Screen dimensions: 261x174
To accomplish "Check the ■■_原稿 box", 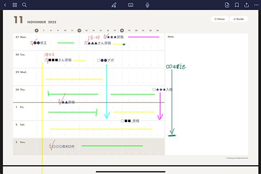I will tap(122, 121).
